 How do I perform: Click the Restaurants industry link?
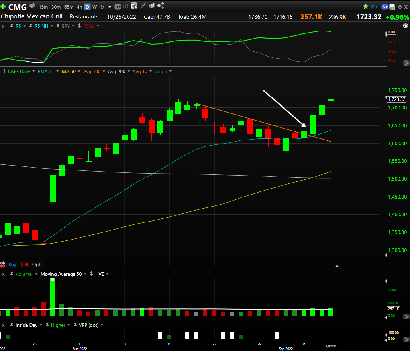click(x=84, y=16)
